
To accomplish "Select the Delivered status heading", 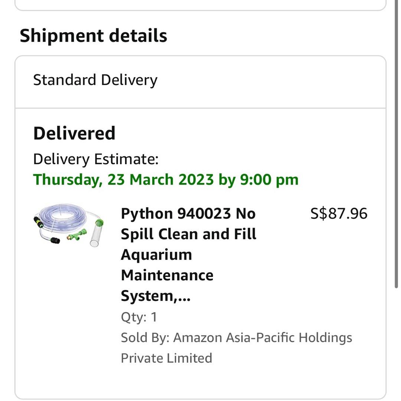I will pos(74,133).
